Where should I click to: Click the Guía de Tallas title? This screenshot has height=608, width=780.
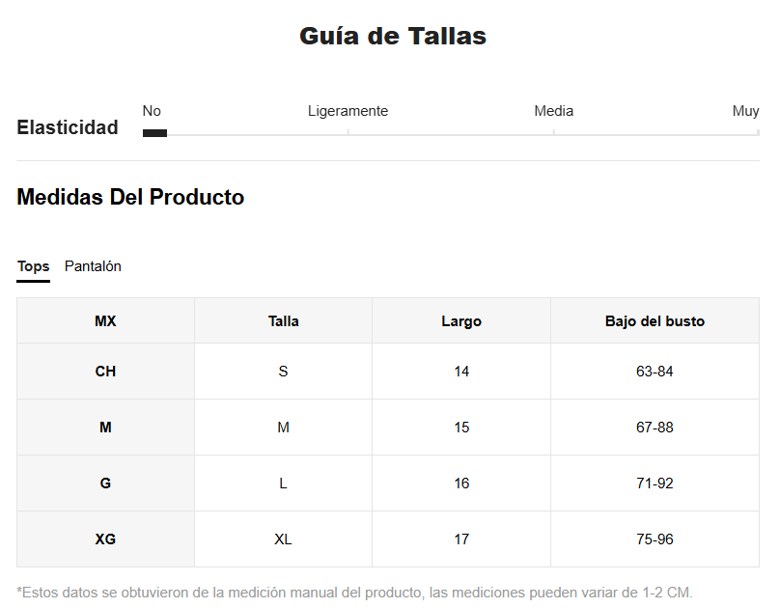[393, 37]
